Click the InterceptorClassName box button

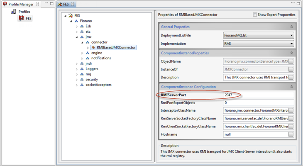coord(291,110)
